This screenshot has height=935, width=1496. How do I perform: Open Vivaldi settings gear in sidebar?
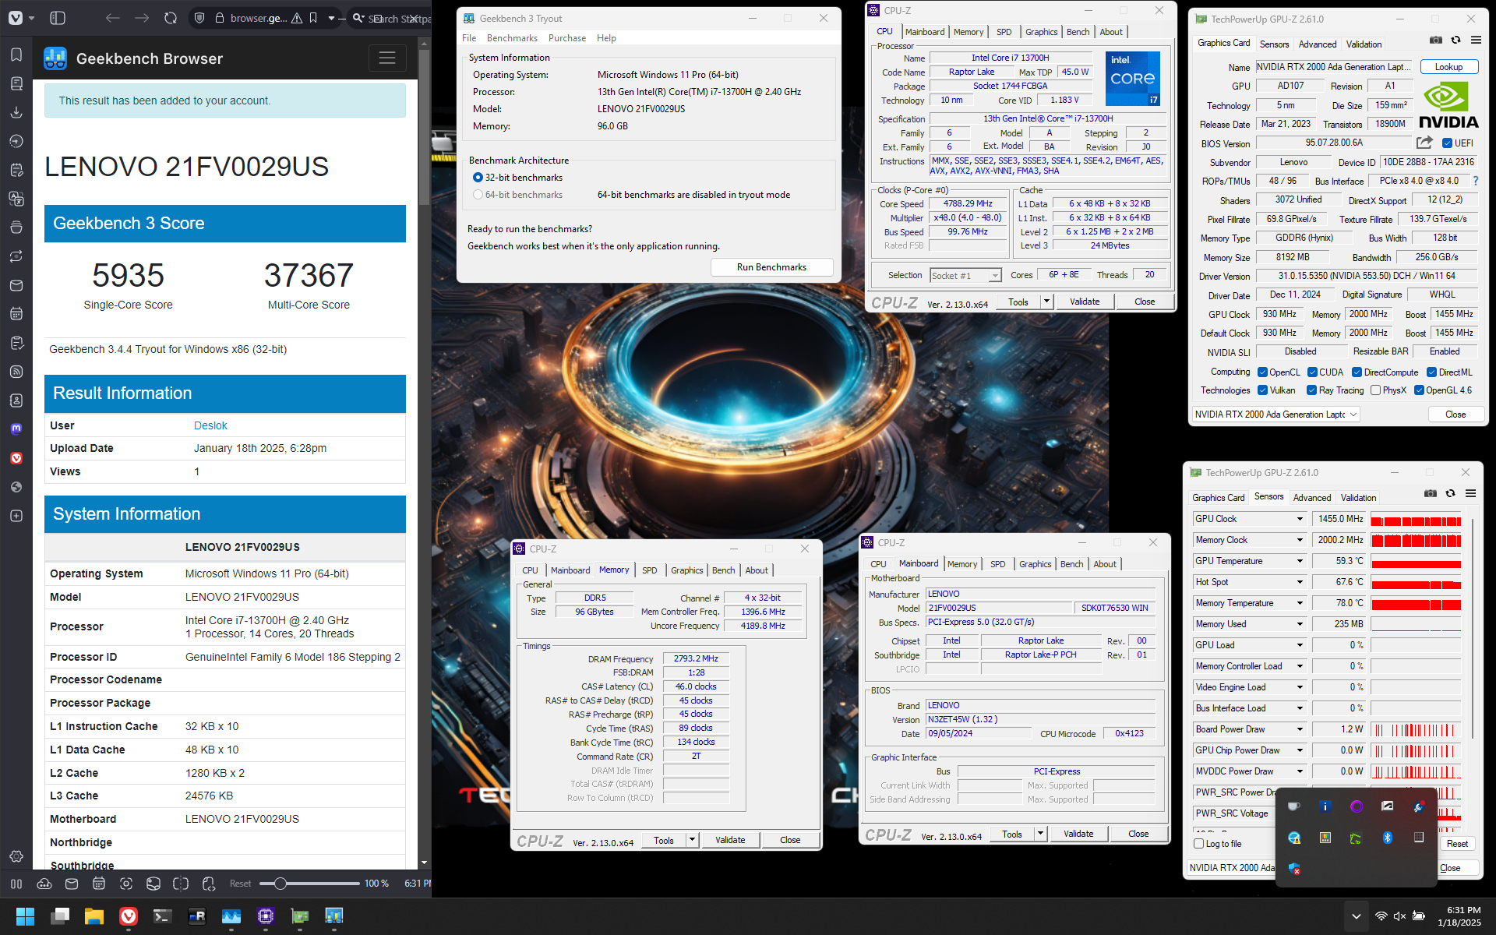click(x=16, y=856)
